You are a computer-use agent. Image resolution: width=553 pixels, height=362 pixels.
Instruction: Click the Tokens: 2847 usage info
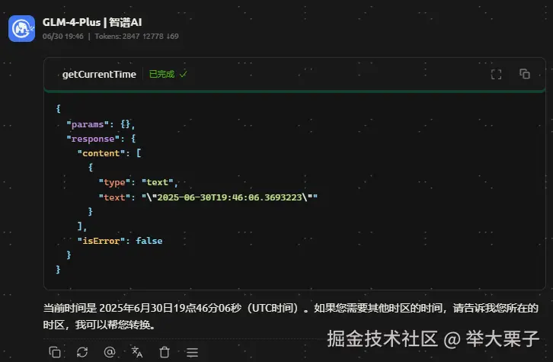(x=136, y=36)
